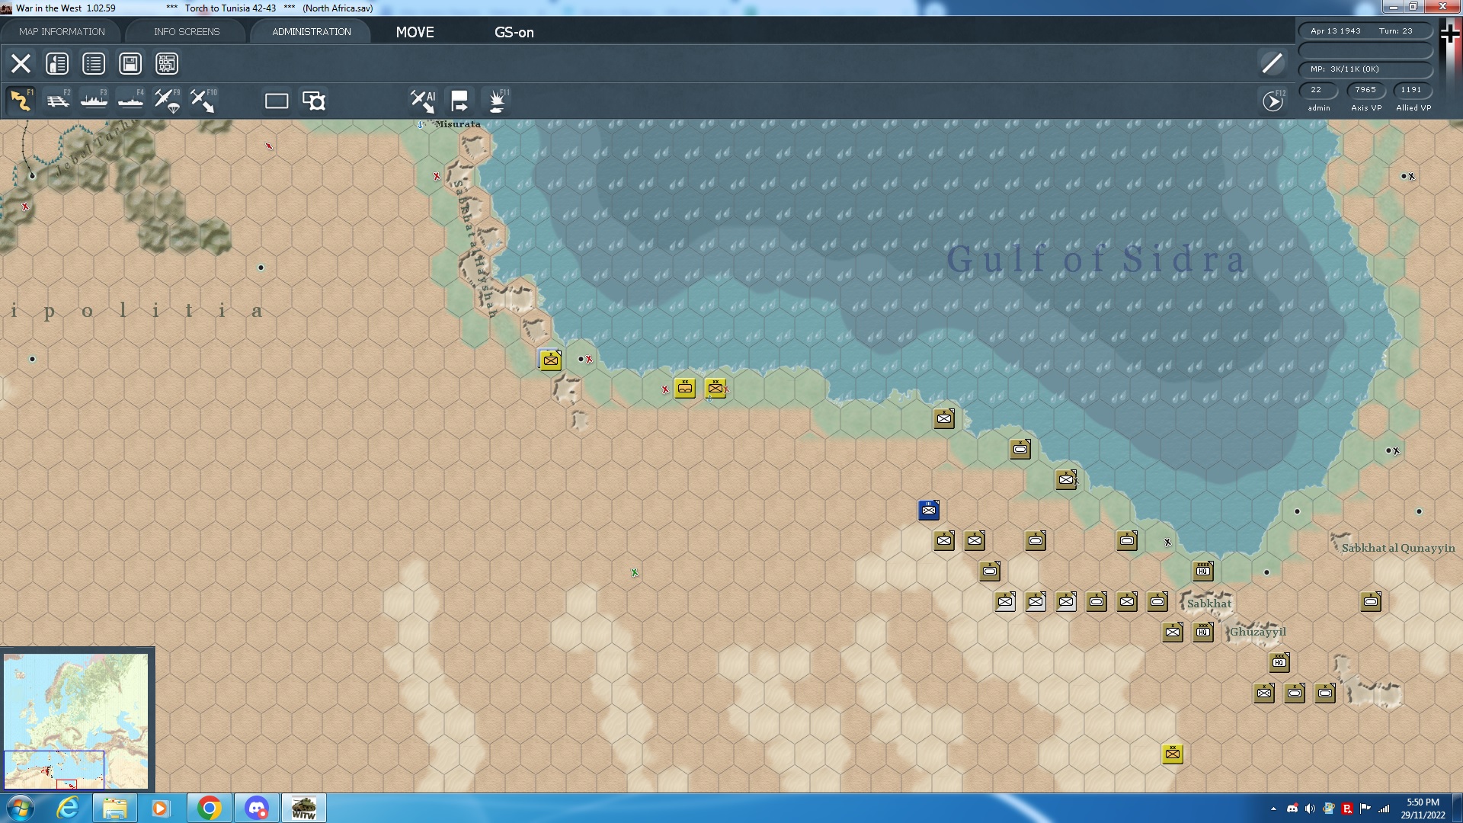Activate F2 rail movement mode
This screenshot has height=823, width=1463.
click(x=58, y=101)
